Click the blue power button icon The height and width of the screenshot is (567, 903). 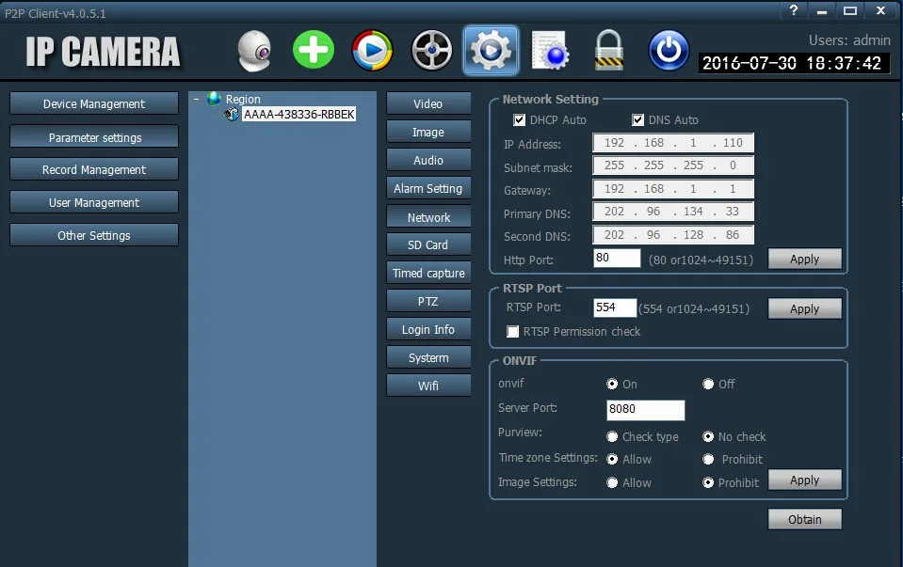(668, 51)
